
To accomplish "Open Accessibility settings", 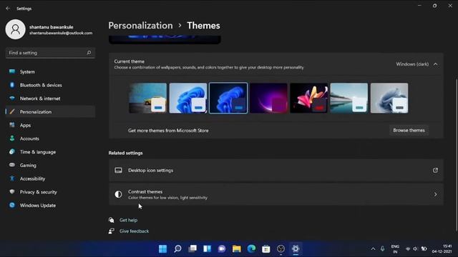I will coord(50,178).
